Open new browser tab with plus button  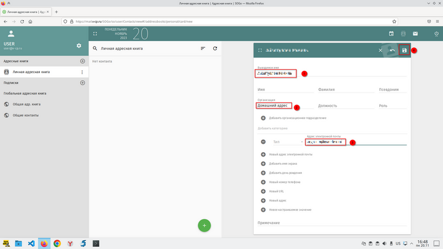56,11
